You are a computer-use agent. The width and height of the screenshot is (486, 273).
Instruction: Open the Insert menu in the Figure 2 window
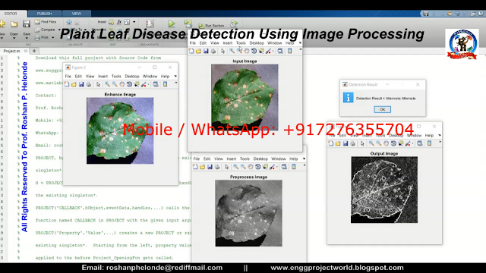[103, 76]
